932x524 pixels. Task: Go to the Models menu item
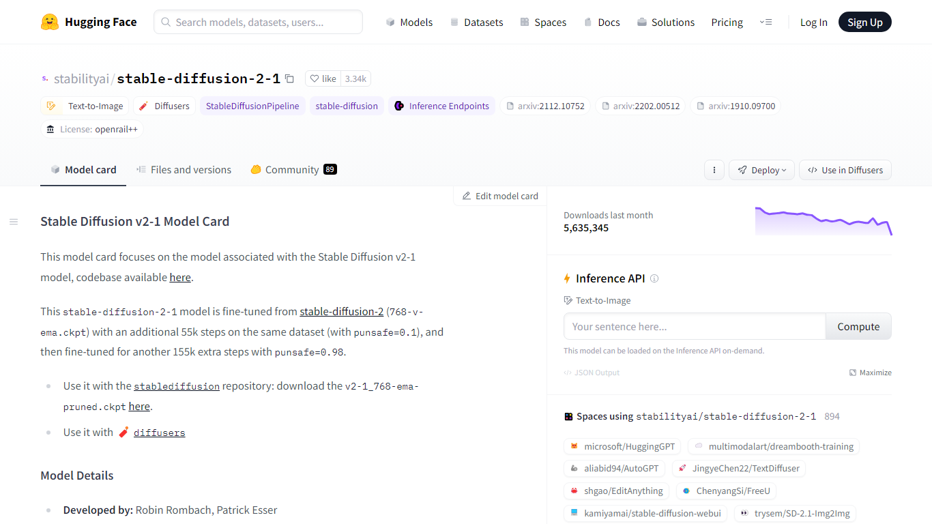coord(409,22)
